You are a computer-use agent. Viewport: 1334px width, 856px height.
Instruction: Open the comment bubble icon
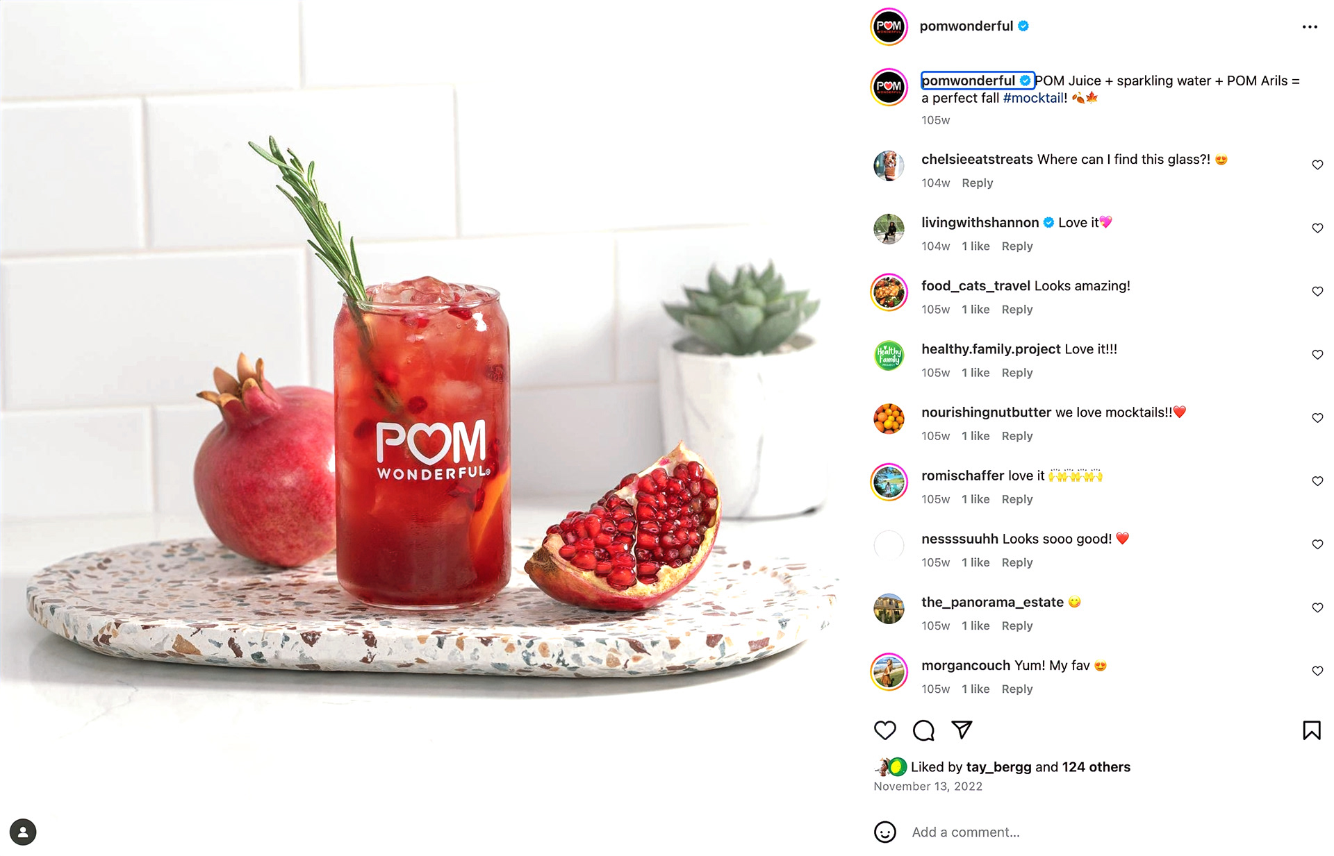click(x=923, y=730)
